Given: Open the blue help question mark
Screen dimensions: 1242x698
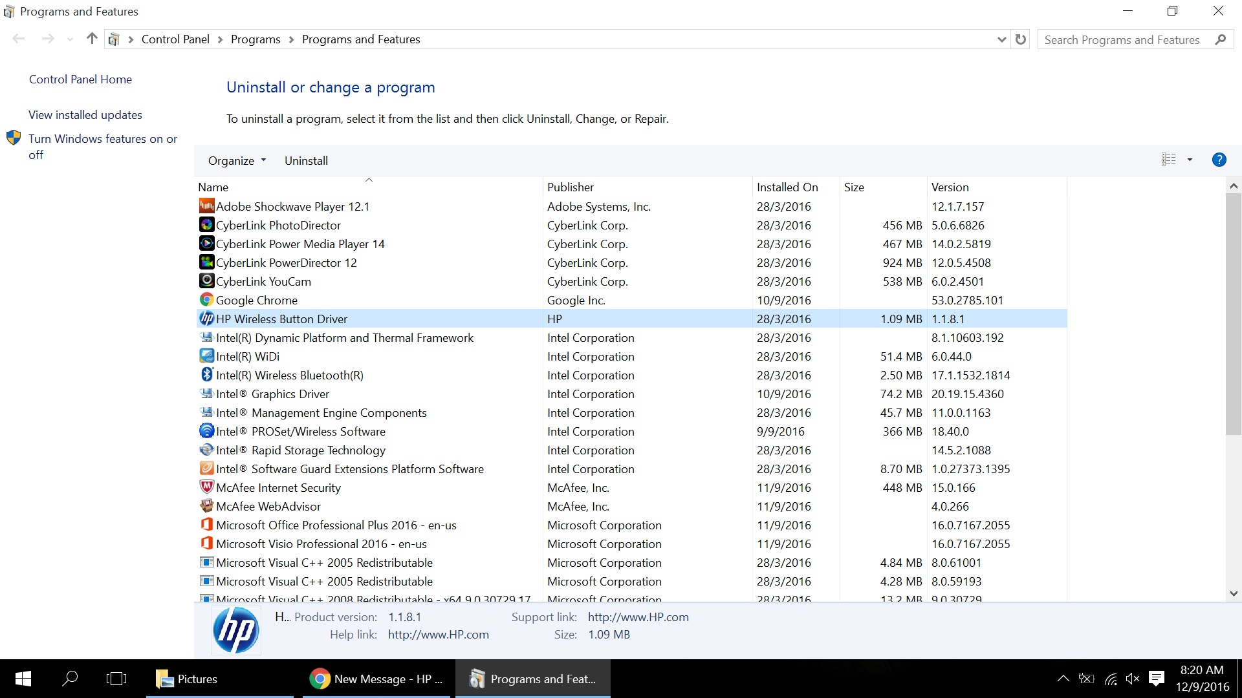Looking at the screenshot, I should [1219, 160].
